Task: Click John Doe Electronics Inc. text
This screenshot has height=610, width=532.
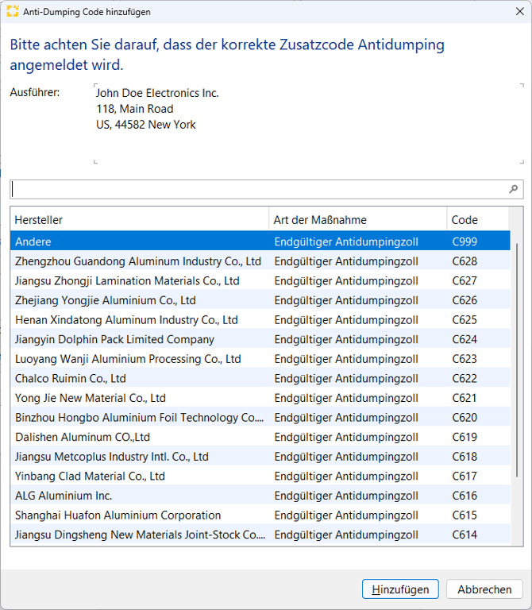Action: (x=157, y=93)
